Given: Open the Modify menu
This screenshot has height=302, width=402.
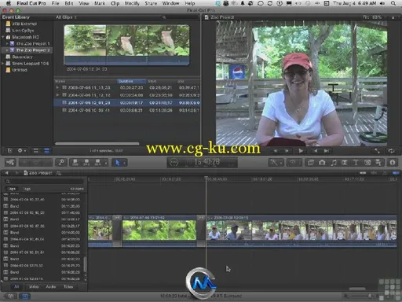Looking at the screenshot, I should pyautogui.click(x=132, y=3).
